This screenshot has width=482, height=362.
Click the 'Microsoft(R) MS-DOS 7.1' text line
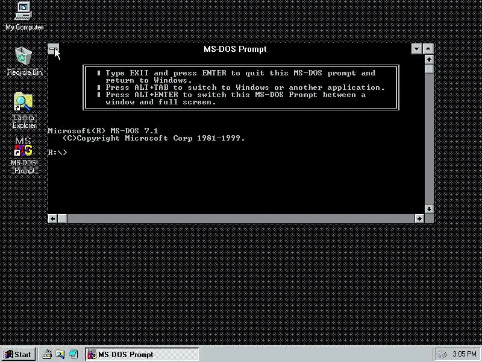(x=103, y=130)
